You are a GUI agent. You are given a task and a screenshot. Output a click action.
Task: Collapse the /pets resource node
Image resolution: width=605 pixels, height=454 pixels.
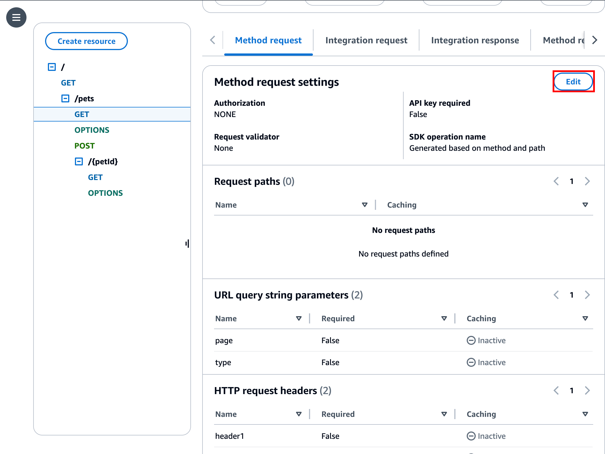pyautogui.click(x=65, y=98)
